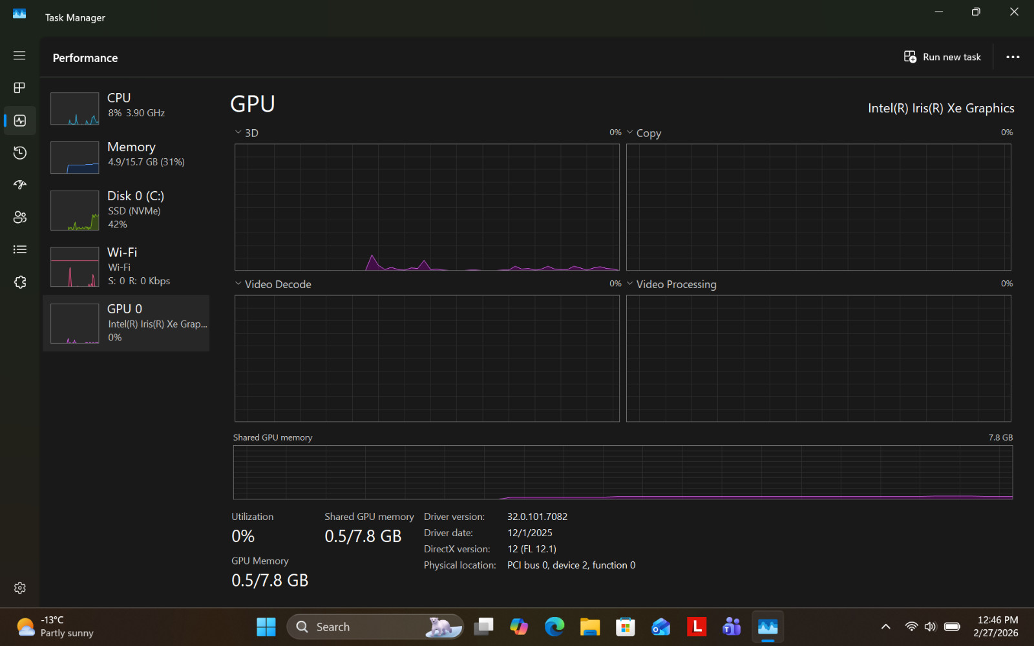Click the CPU mini graph thumbnail
1034x646 pixels.
(x=75, y=109)
